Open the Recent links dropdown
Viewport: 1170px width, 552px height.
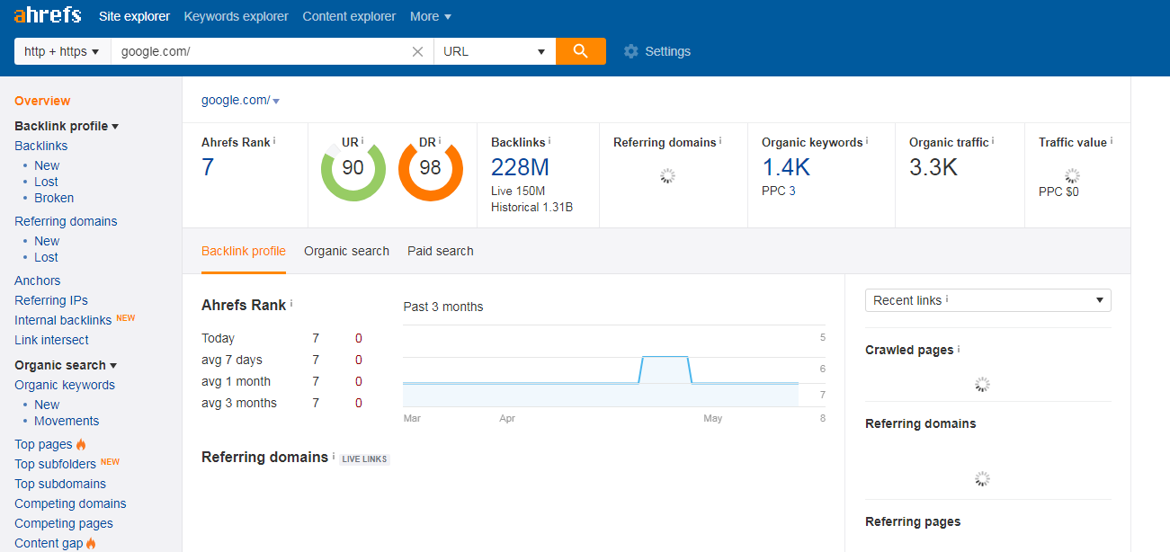point(988,300)
